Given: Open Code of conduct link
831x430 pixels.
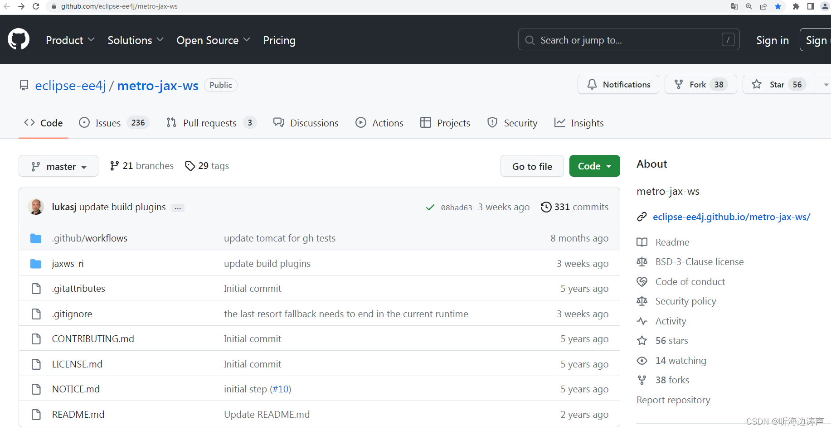Looking at the screenshot, I should click(690, 282).
